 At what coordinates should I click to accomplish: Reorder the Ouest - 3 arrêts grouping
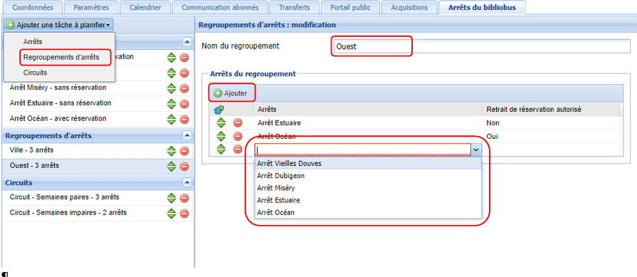click(x=172, y=167)
